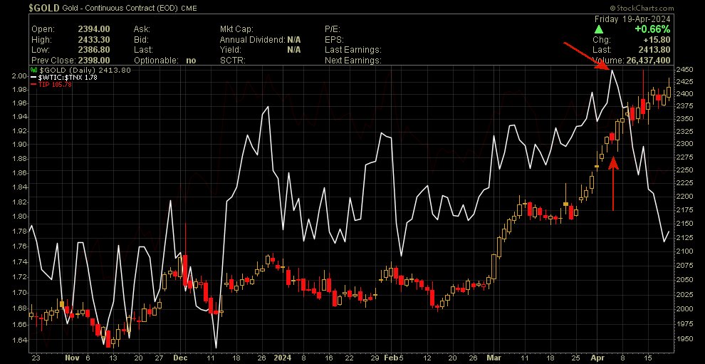Click the 1.90 left ratio axis label

(20, 145)
